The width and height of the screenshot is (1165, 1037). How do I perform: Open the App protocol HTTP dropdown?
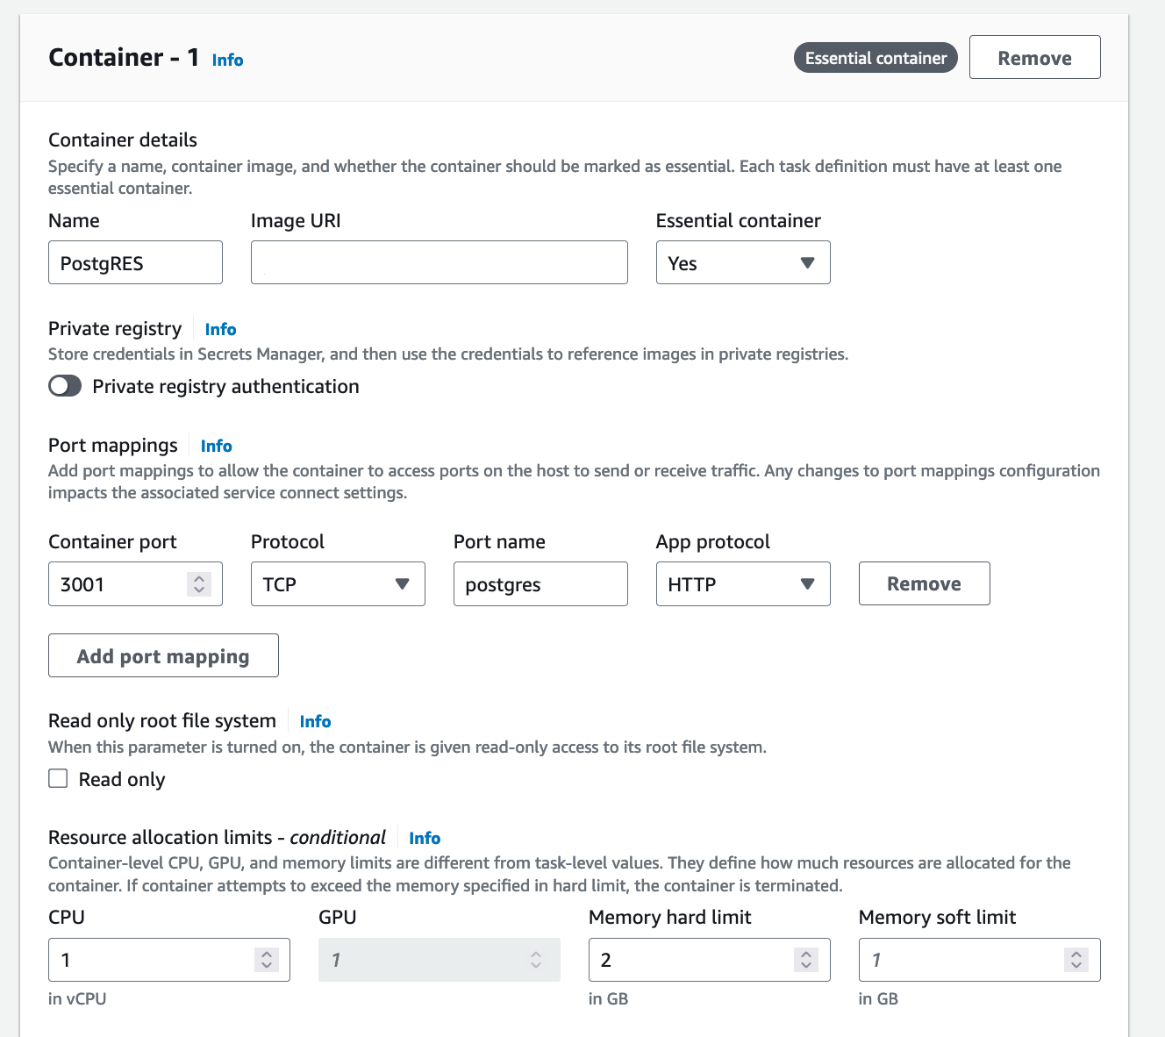click(742, 584)
